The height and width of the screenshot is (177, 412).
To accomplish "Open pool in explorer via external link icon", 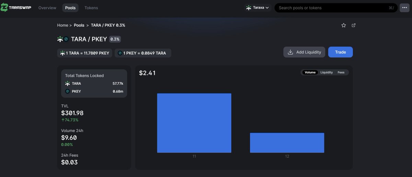I will tap(354, 25).
